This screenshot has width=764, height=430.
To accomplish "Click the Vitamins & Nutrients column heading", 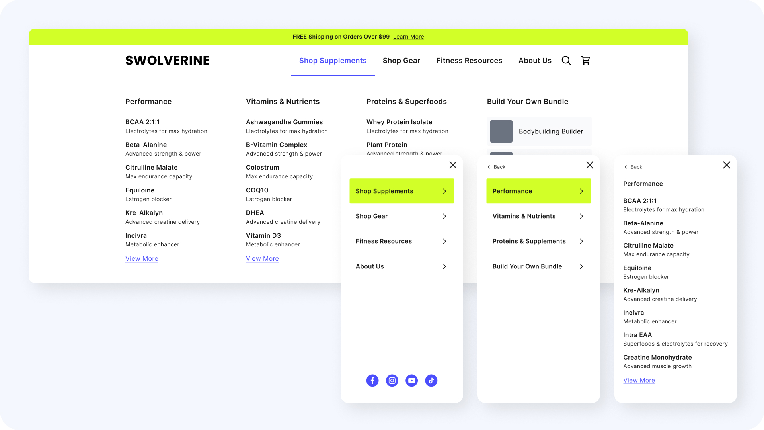I will tap(283, 102).
